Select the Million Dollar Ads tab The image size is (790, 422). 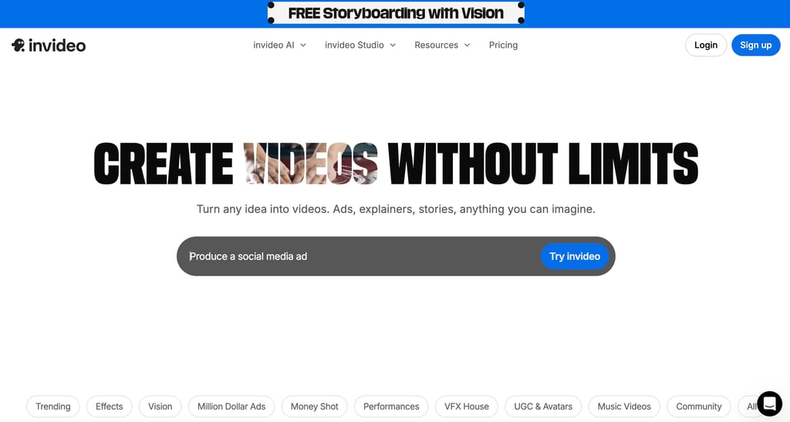[231, 407]
